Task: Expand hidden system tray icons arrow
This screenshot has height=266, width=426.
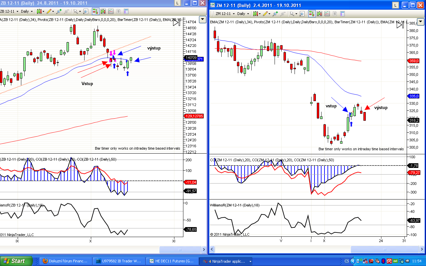Action: pyautogui.click(x=353, y=261)
